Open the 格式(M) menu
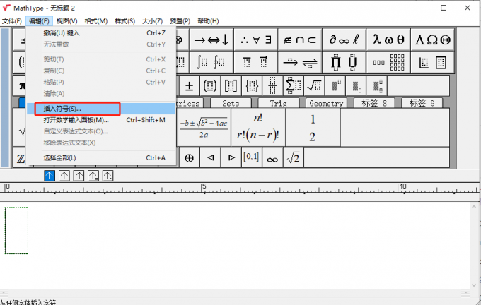The height and width of the screenshot is (305, 481). click(x=96, y=21)
